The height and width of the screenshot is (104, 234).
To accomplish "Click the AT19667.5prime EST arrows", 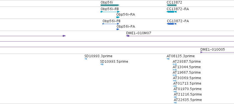I will [175, 75].
